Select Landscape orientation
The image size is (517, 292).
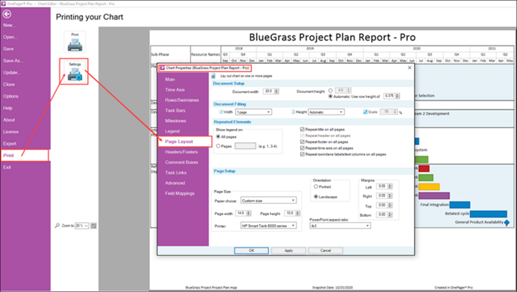(x=316, y=197)
